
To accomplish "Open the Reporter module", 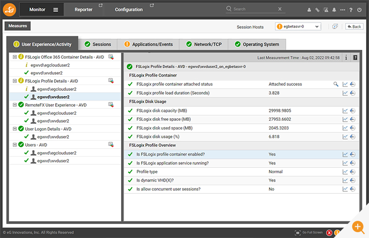I will pyautogui.click(x=84, y=10).
